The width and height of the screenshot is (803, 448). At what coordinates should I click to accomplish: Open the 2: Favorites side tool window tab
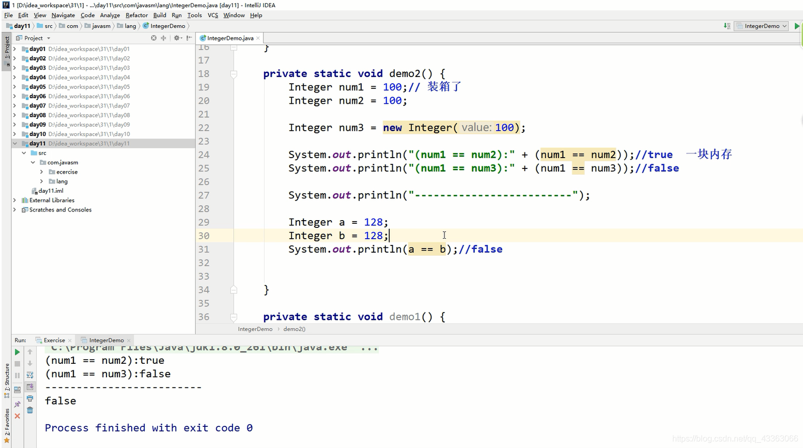click(x=7, y=426)
